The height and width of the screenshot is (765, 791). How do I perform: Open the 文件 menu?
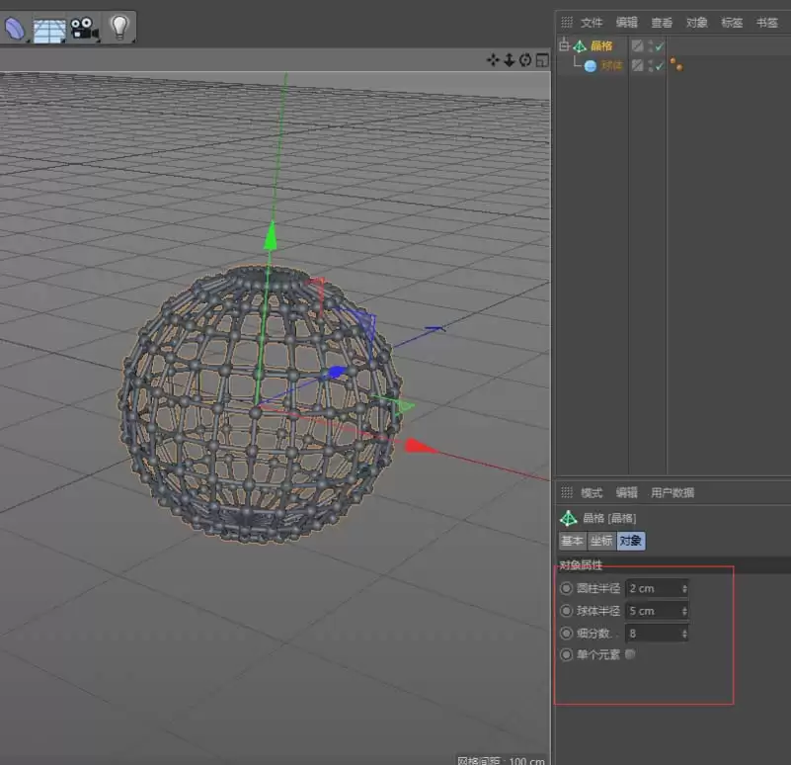591,21
